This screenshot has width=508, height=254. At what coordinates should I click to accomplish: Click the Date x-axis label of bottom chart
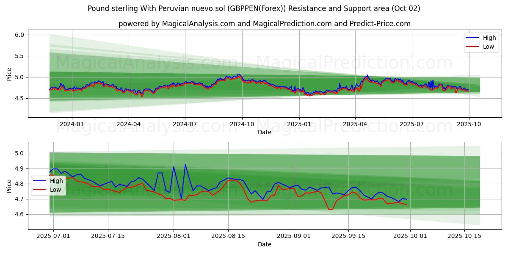pyautogui.click(x=264, y=244)
